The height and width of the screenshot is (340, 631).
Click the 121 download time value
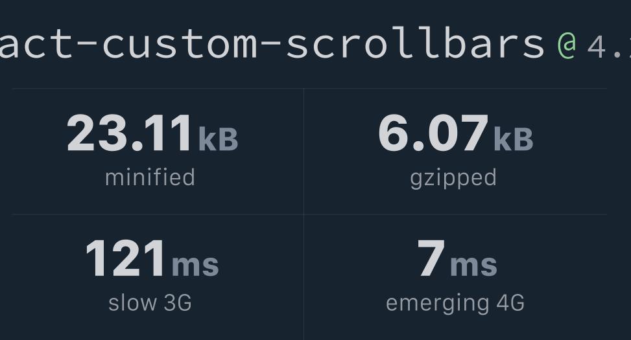click(125, 258)
